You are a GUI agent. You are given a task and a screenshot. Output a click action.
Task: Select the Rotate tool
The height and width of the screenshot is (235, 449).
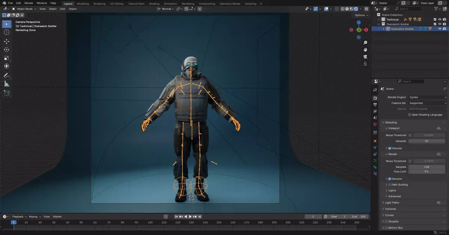point(6,50)
